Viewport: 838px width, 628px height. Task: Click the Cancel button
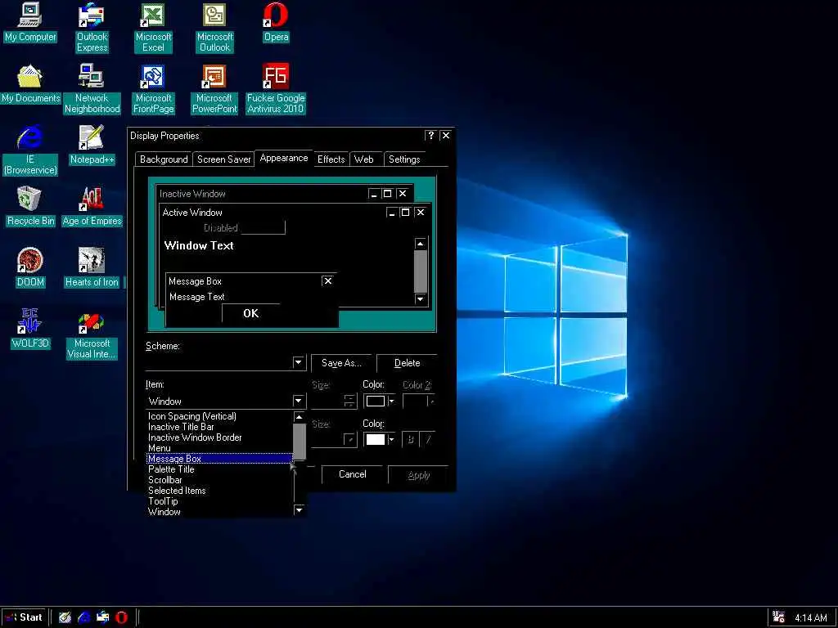352,474
